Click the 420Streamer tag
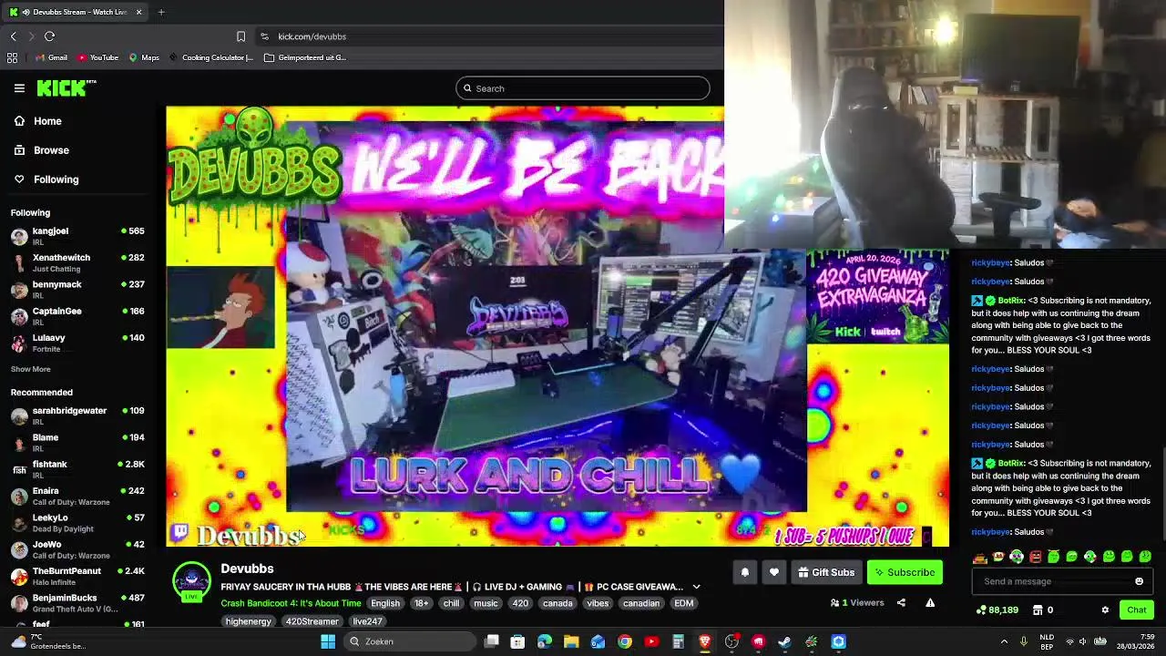Screen dimensions: 1166x656 (312, 621)
